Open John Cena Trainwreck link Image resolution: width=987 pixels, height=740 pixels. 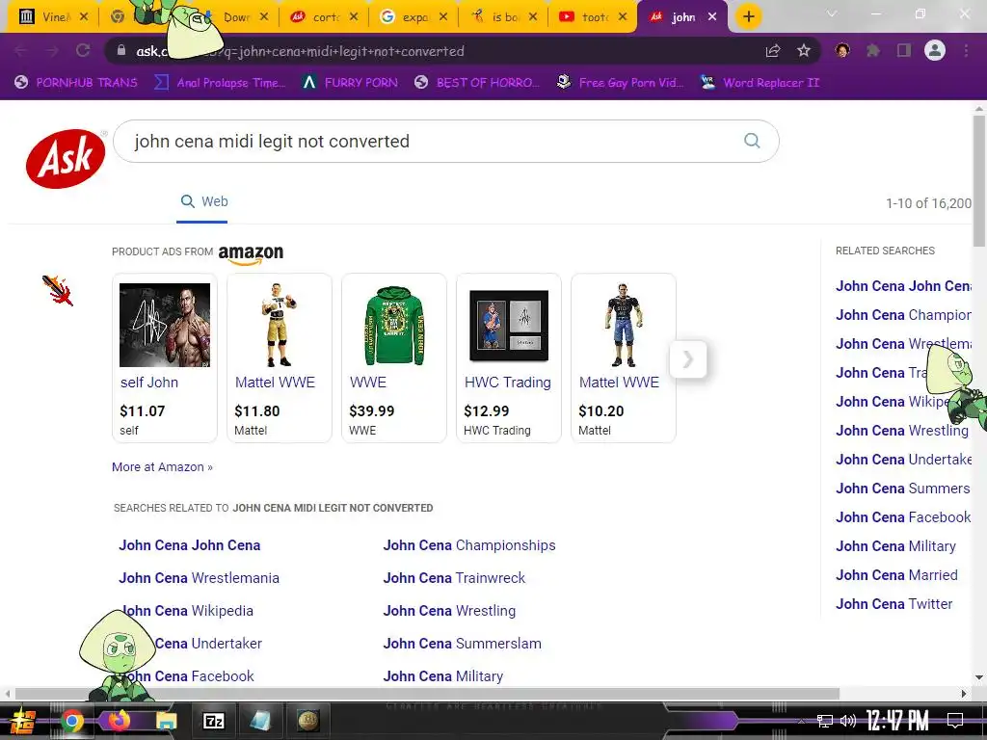(x=454, y=578)
